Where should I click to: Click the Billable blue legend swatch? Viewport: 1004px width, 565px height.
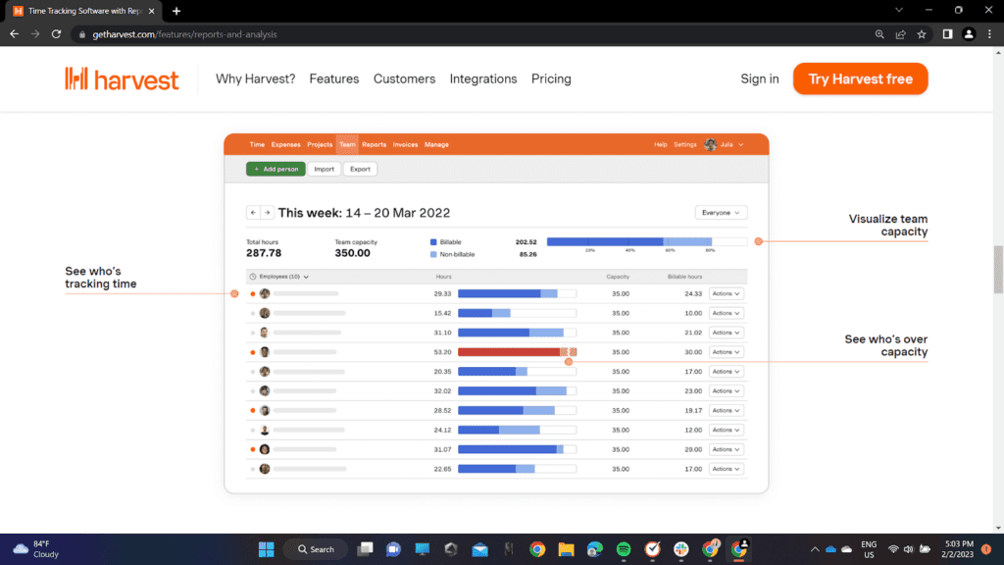coord(433,241)
